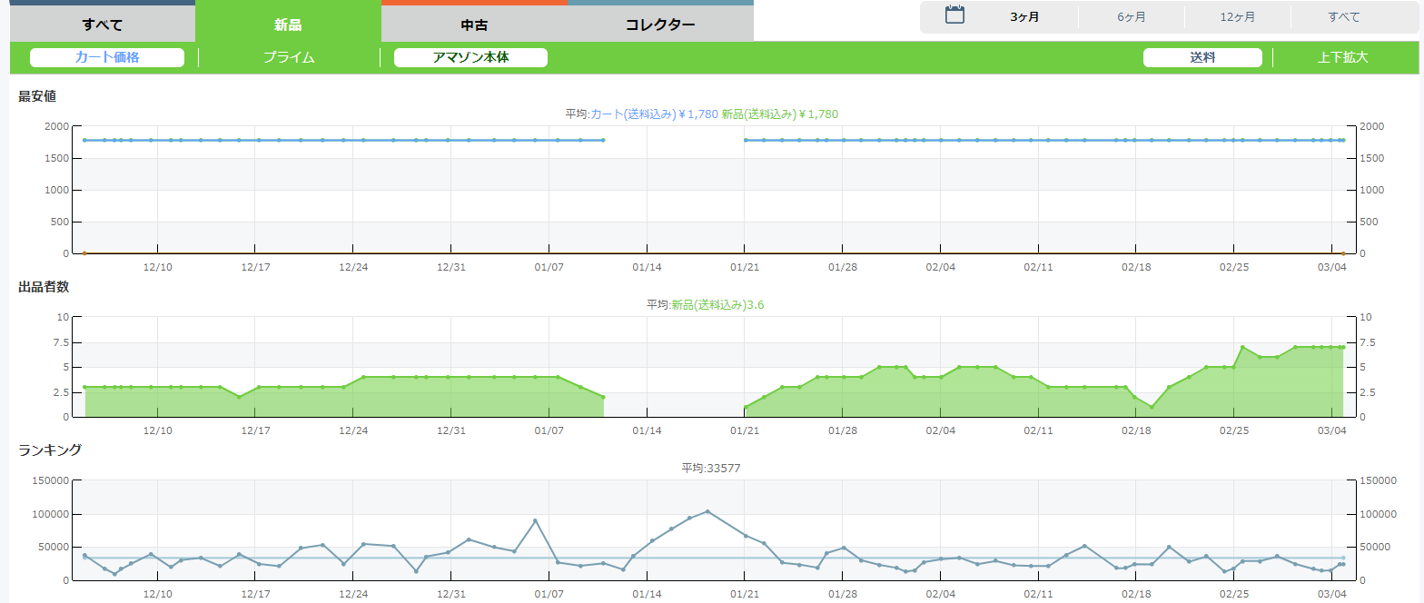Click the ranking spike point near 01/06

click(x=536, y=520)
